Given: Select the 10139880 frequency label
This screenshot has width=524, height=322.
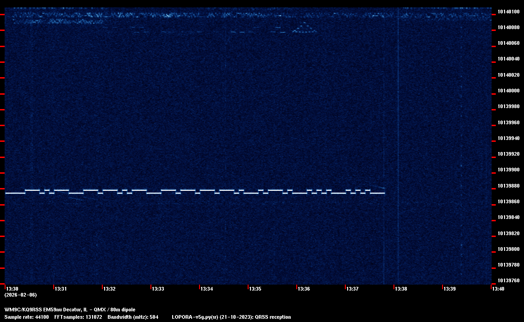Looking at the screenshot, I should 508,186.
